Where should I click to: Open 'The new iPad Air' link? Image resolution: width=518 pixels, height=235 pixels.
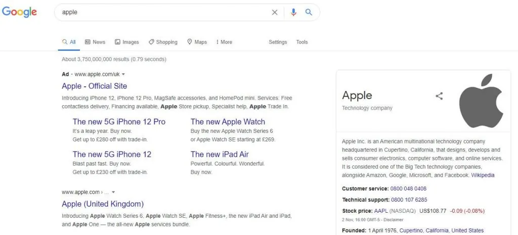(220, 154)
